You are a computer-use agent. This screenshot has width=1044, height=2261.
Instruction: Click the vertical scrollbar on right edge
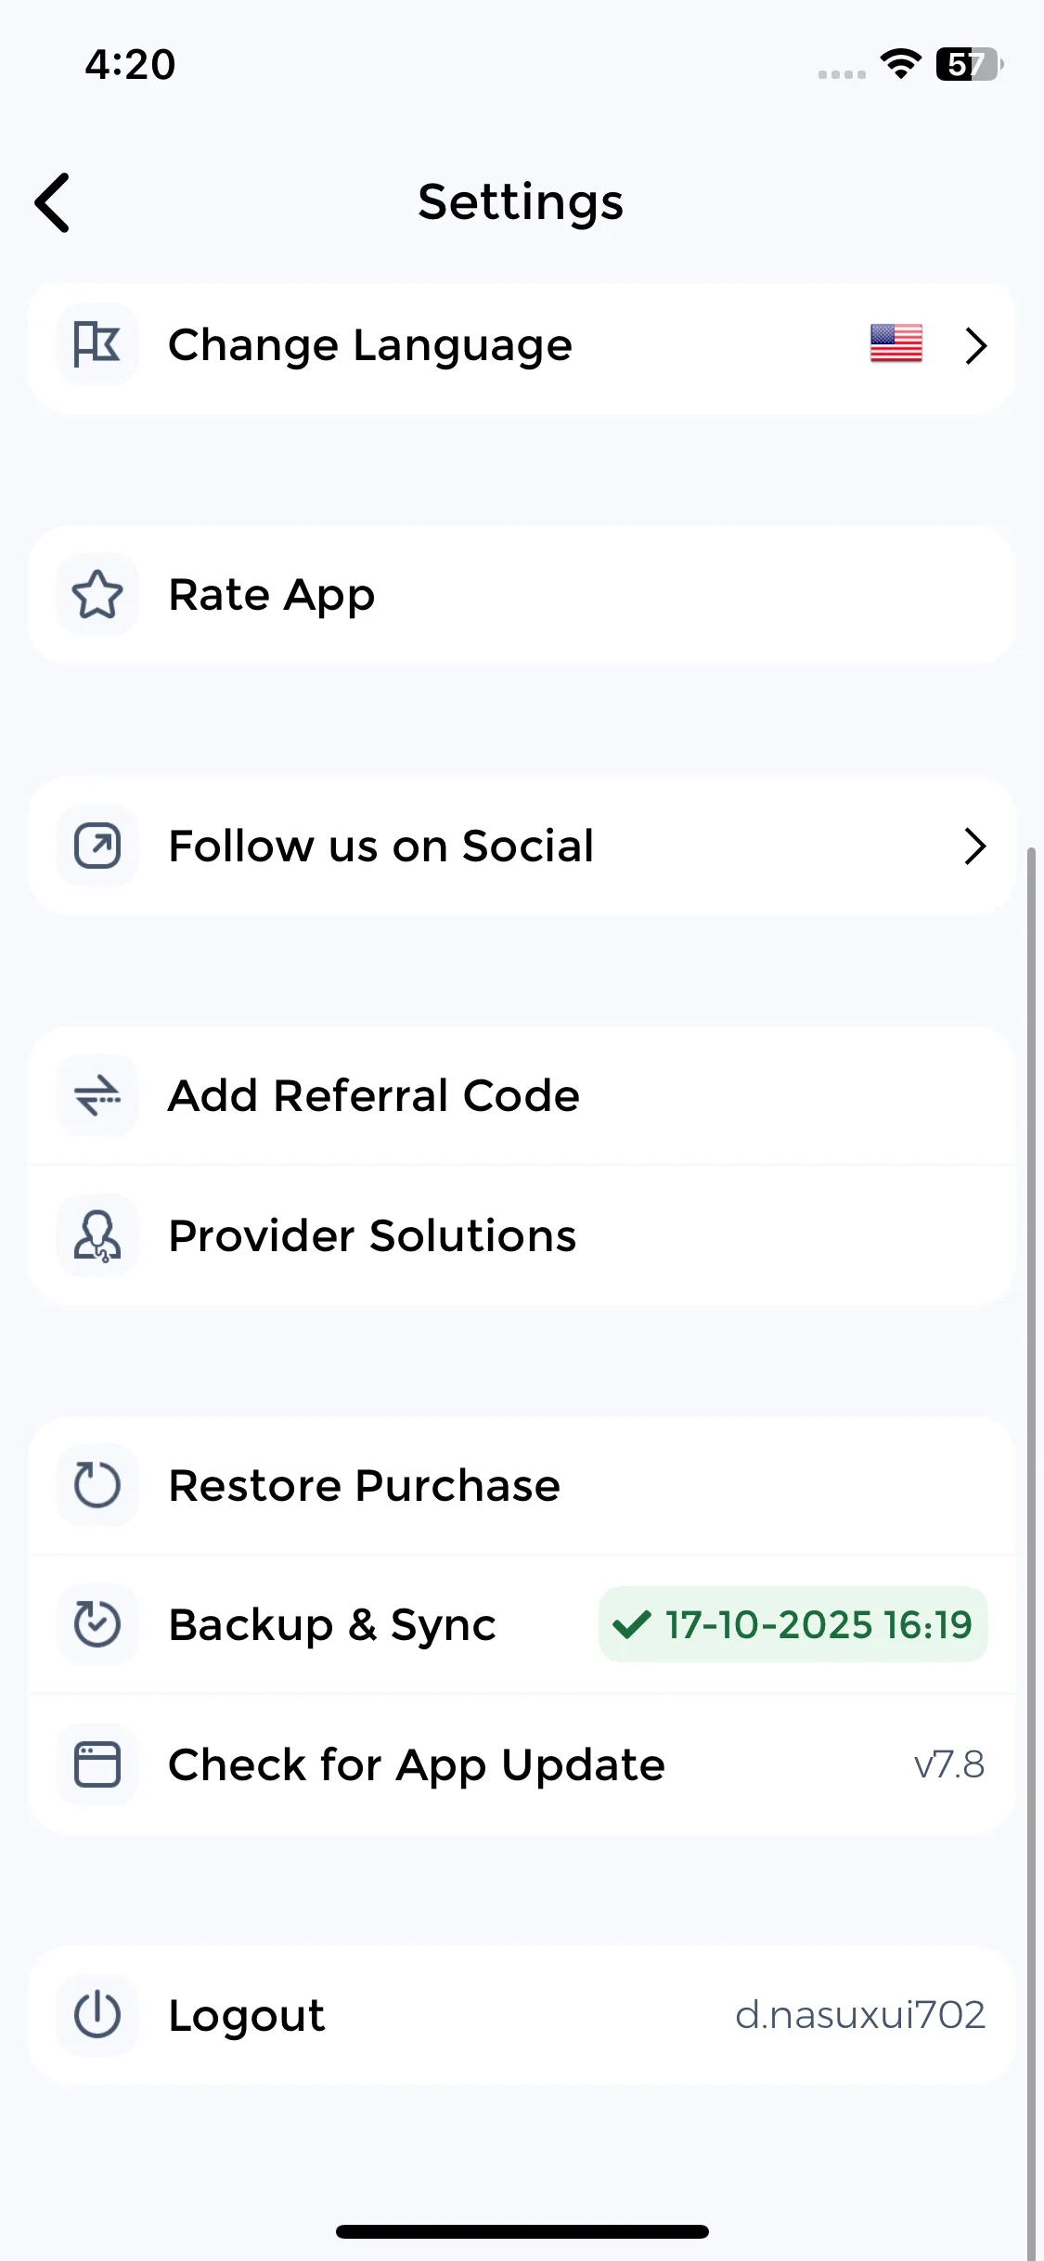pos(1031,1485)
